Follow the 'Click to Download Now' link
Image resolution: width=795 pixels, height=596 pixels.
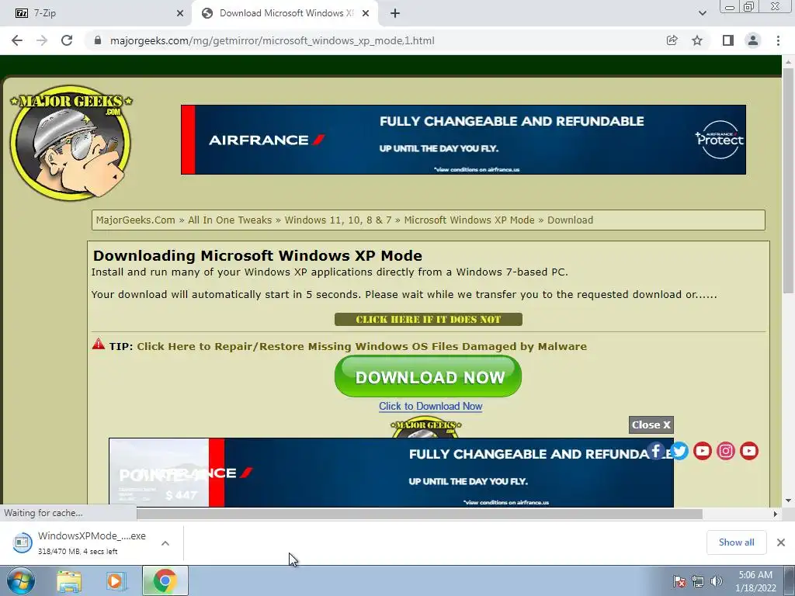(x=430, y=406)
